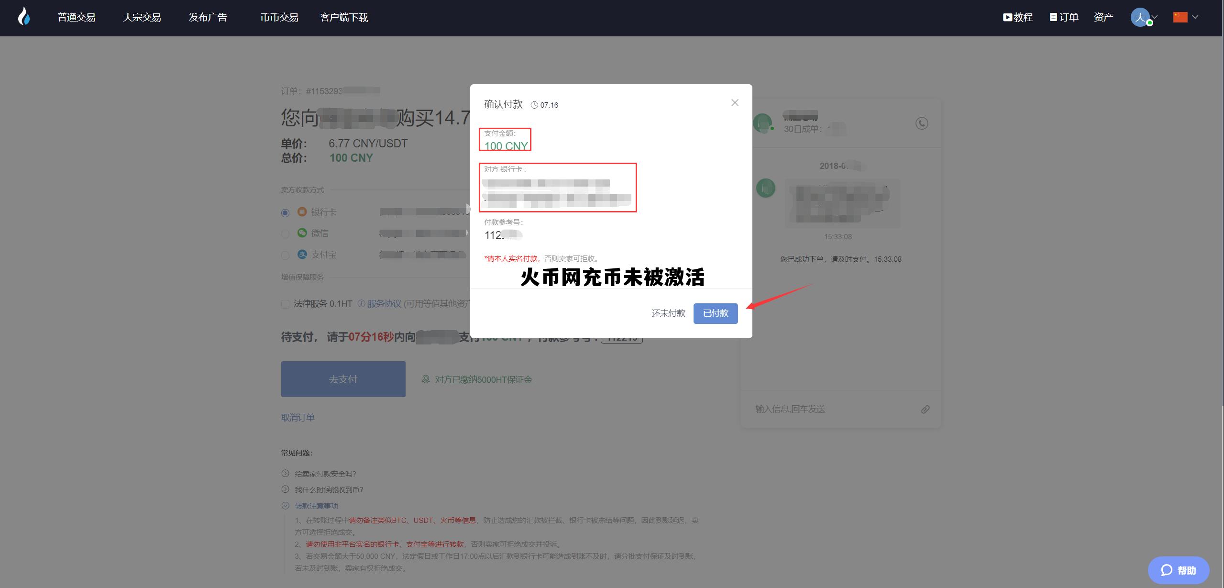The image size is (1224, 588).
Task: Open the 订单 orders page
Action: point(1064,17)
